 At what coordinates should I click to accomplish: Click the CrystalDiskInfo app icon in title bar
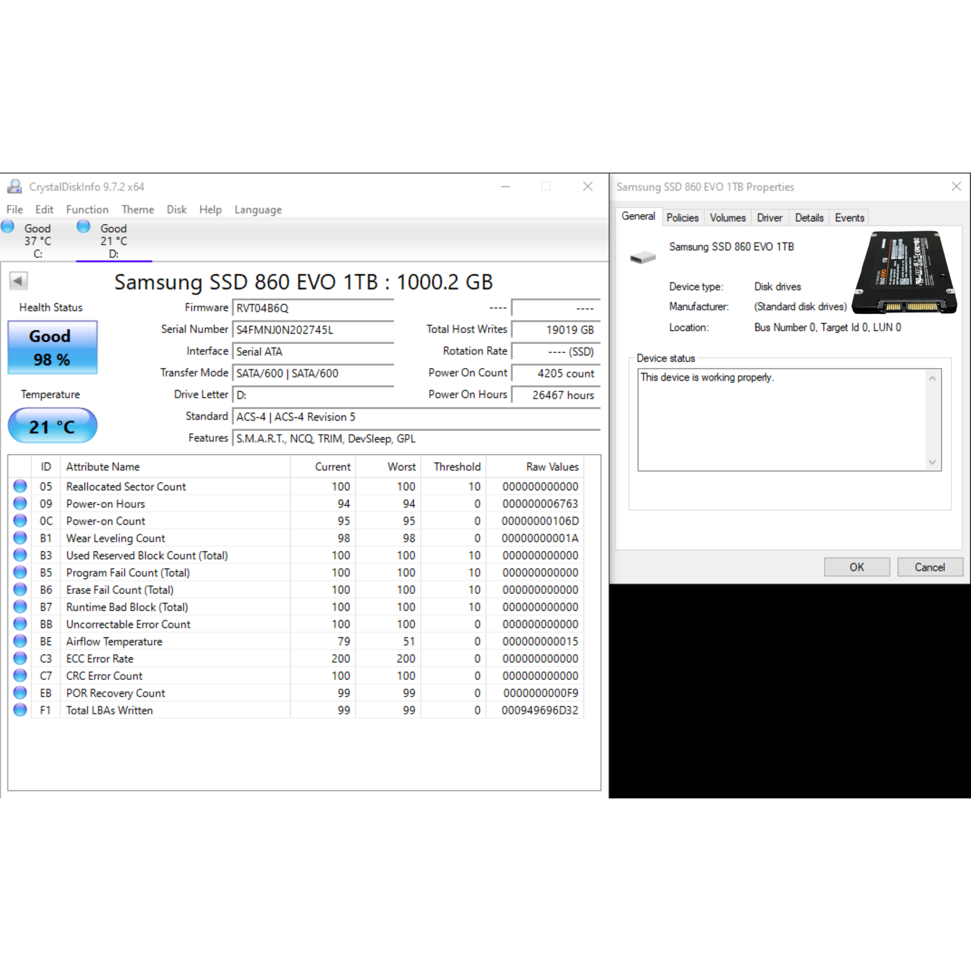pos(14,187)
